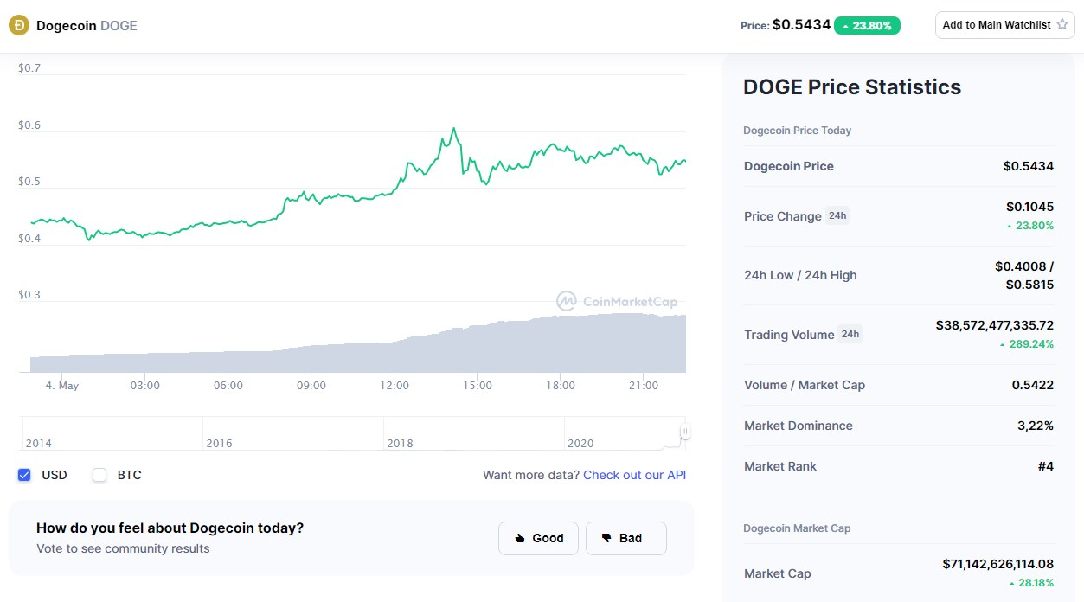
Task: Vote Bad for Dogecoin today
Action: (626, 538)
